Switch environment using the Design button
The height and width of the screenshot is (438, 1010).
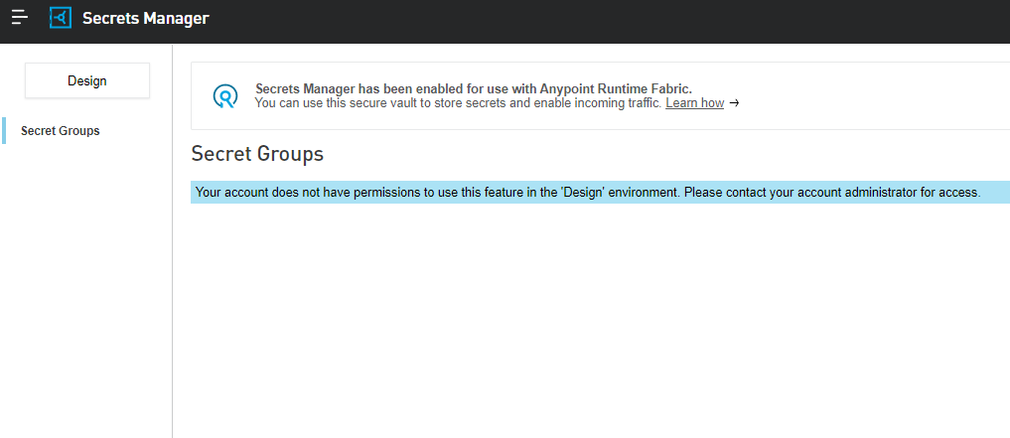point(87,81)
